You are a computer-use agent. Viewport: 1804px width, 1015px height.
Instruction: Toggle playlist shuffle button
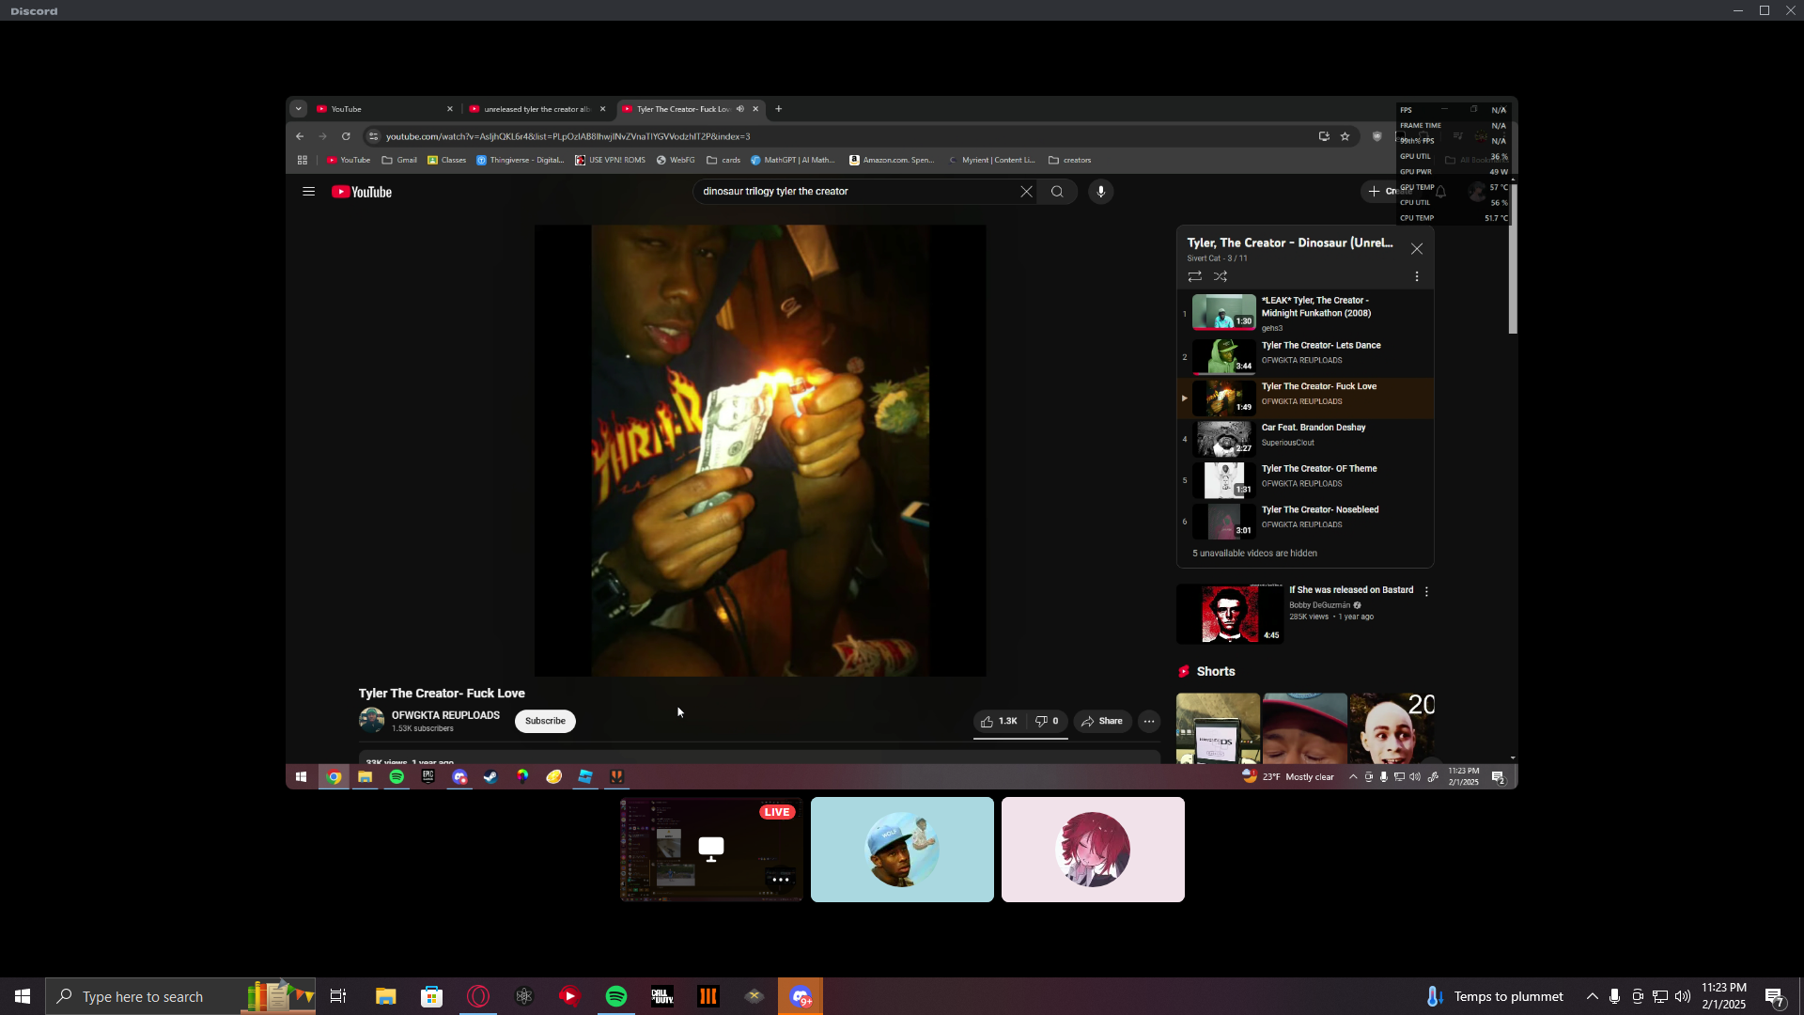point(1220,276)
